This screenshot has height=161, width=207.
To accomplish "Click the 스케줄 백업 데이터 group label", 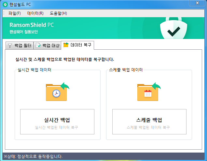I will point(126,70).
